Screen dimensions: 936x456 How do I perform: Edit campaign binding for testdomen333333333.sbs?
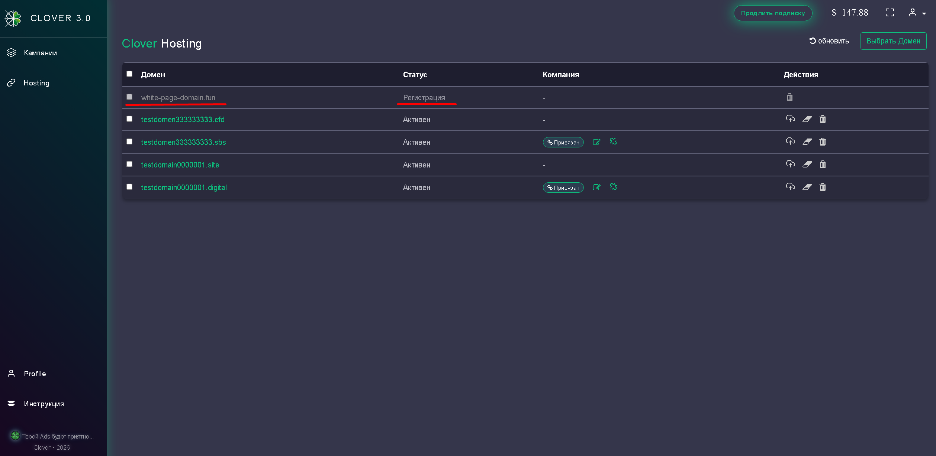(x=596, y=142)
